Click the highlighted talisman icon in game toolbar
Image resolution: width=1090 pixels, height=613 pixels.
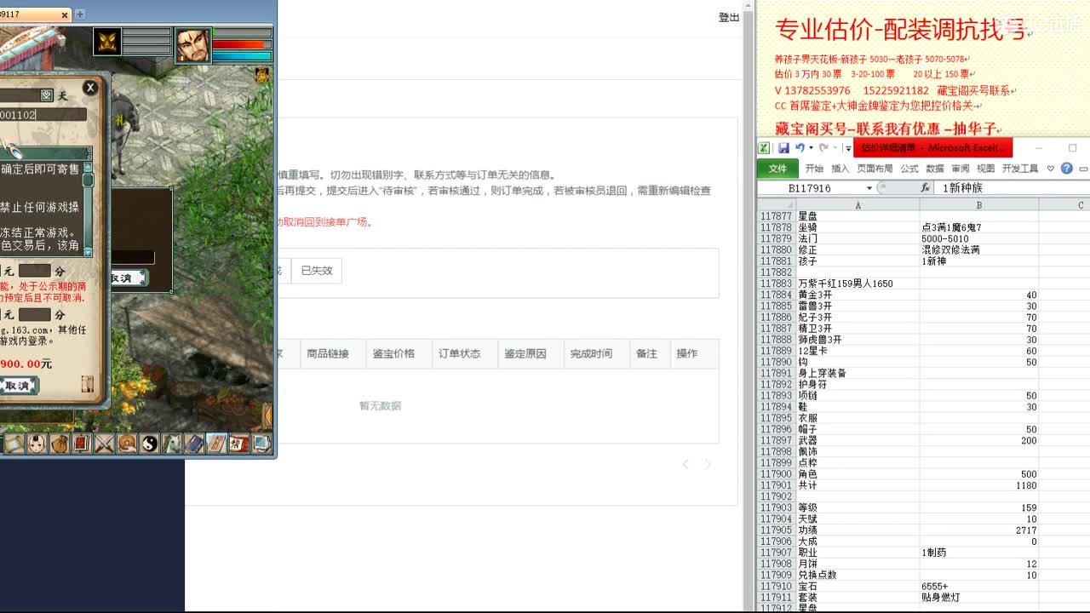tap(216, 444)
